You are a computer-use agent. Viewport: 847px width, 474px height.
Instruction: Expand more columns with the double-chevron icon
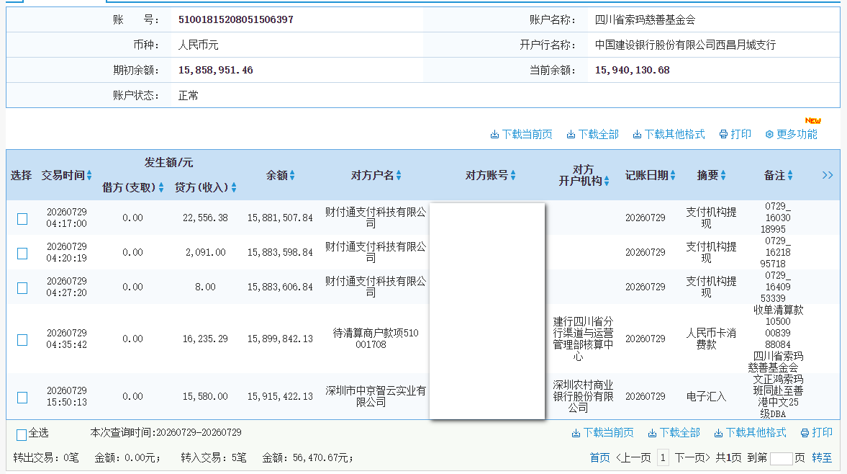(x=827, y=175)
